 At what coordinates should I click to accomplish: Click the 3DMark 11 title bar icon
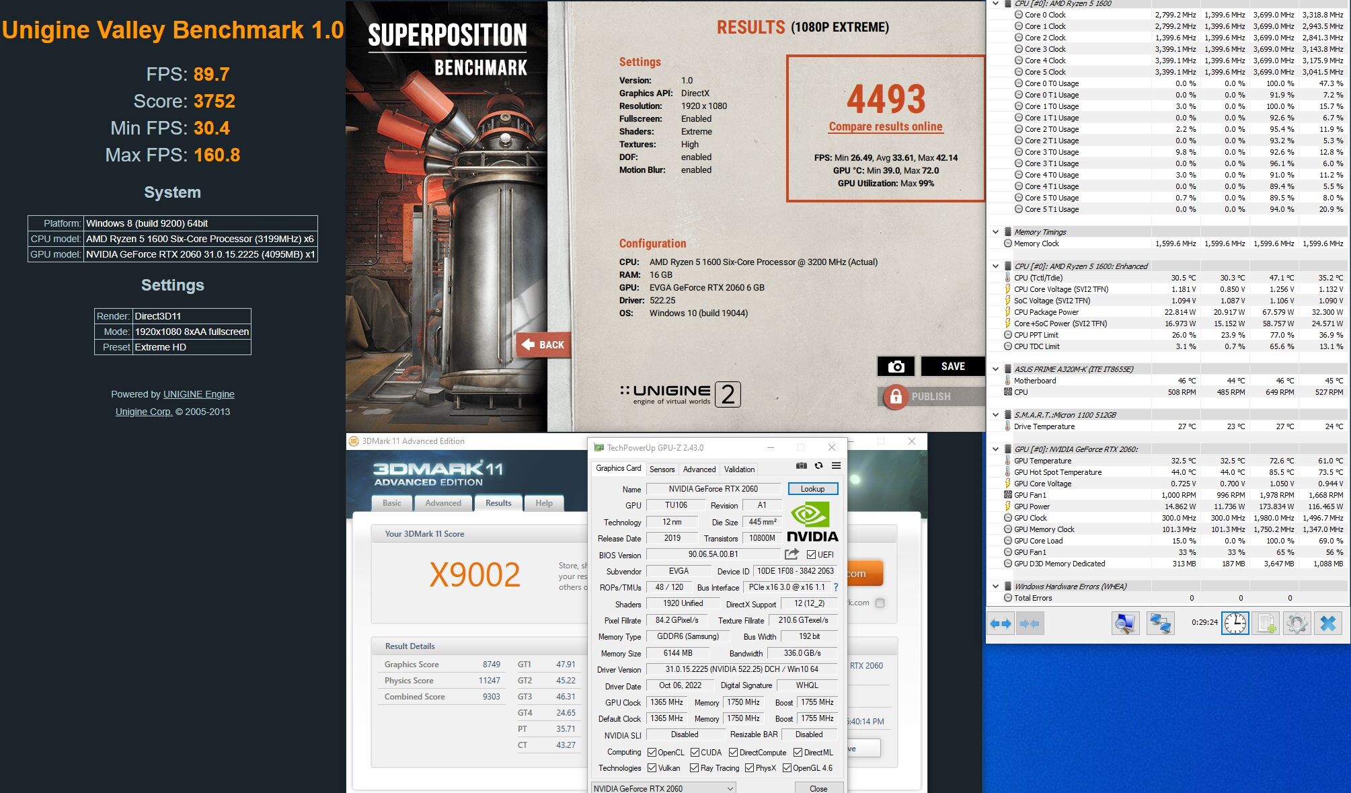354,441
